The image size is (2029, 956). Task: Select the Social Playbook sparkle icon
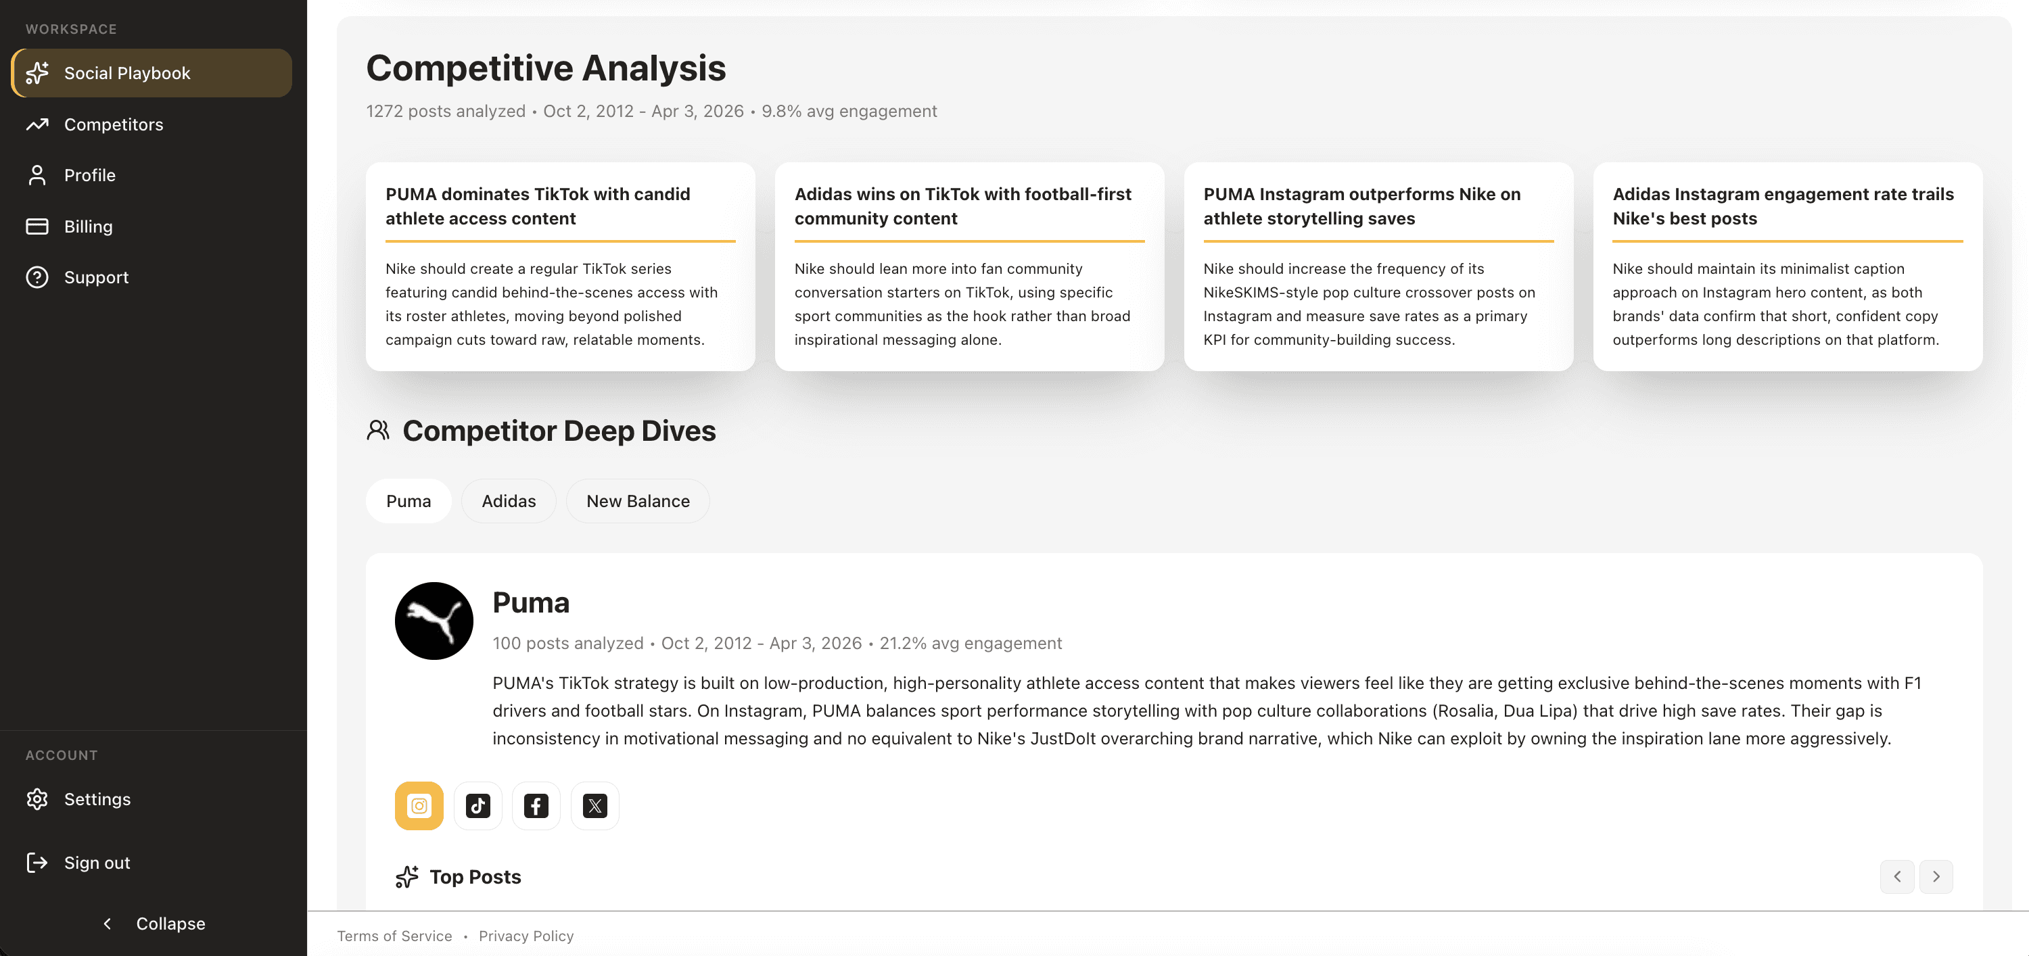[37, 72]
